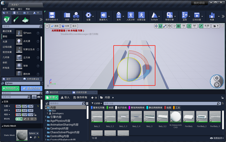The width and height of the screenshot is (226, 142).
Task: Select the Place mode cube icon
Action: (x=7, y=19)
